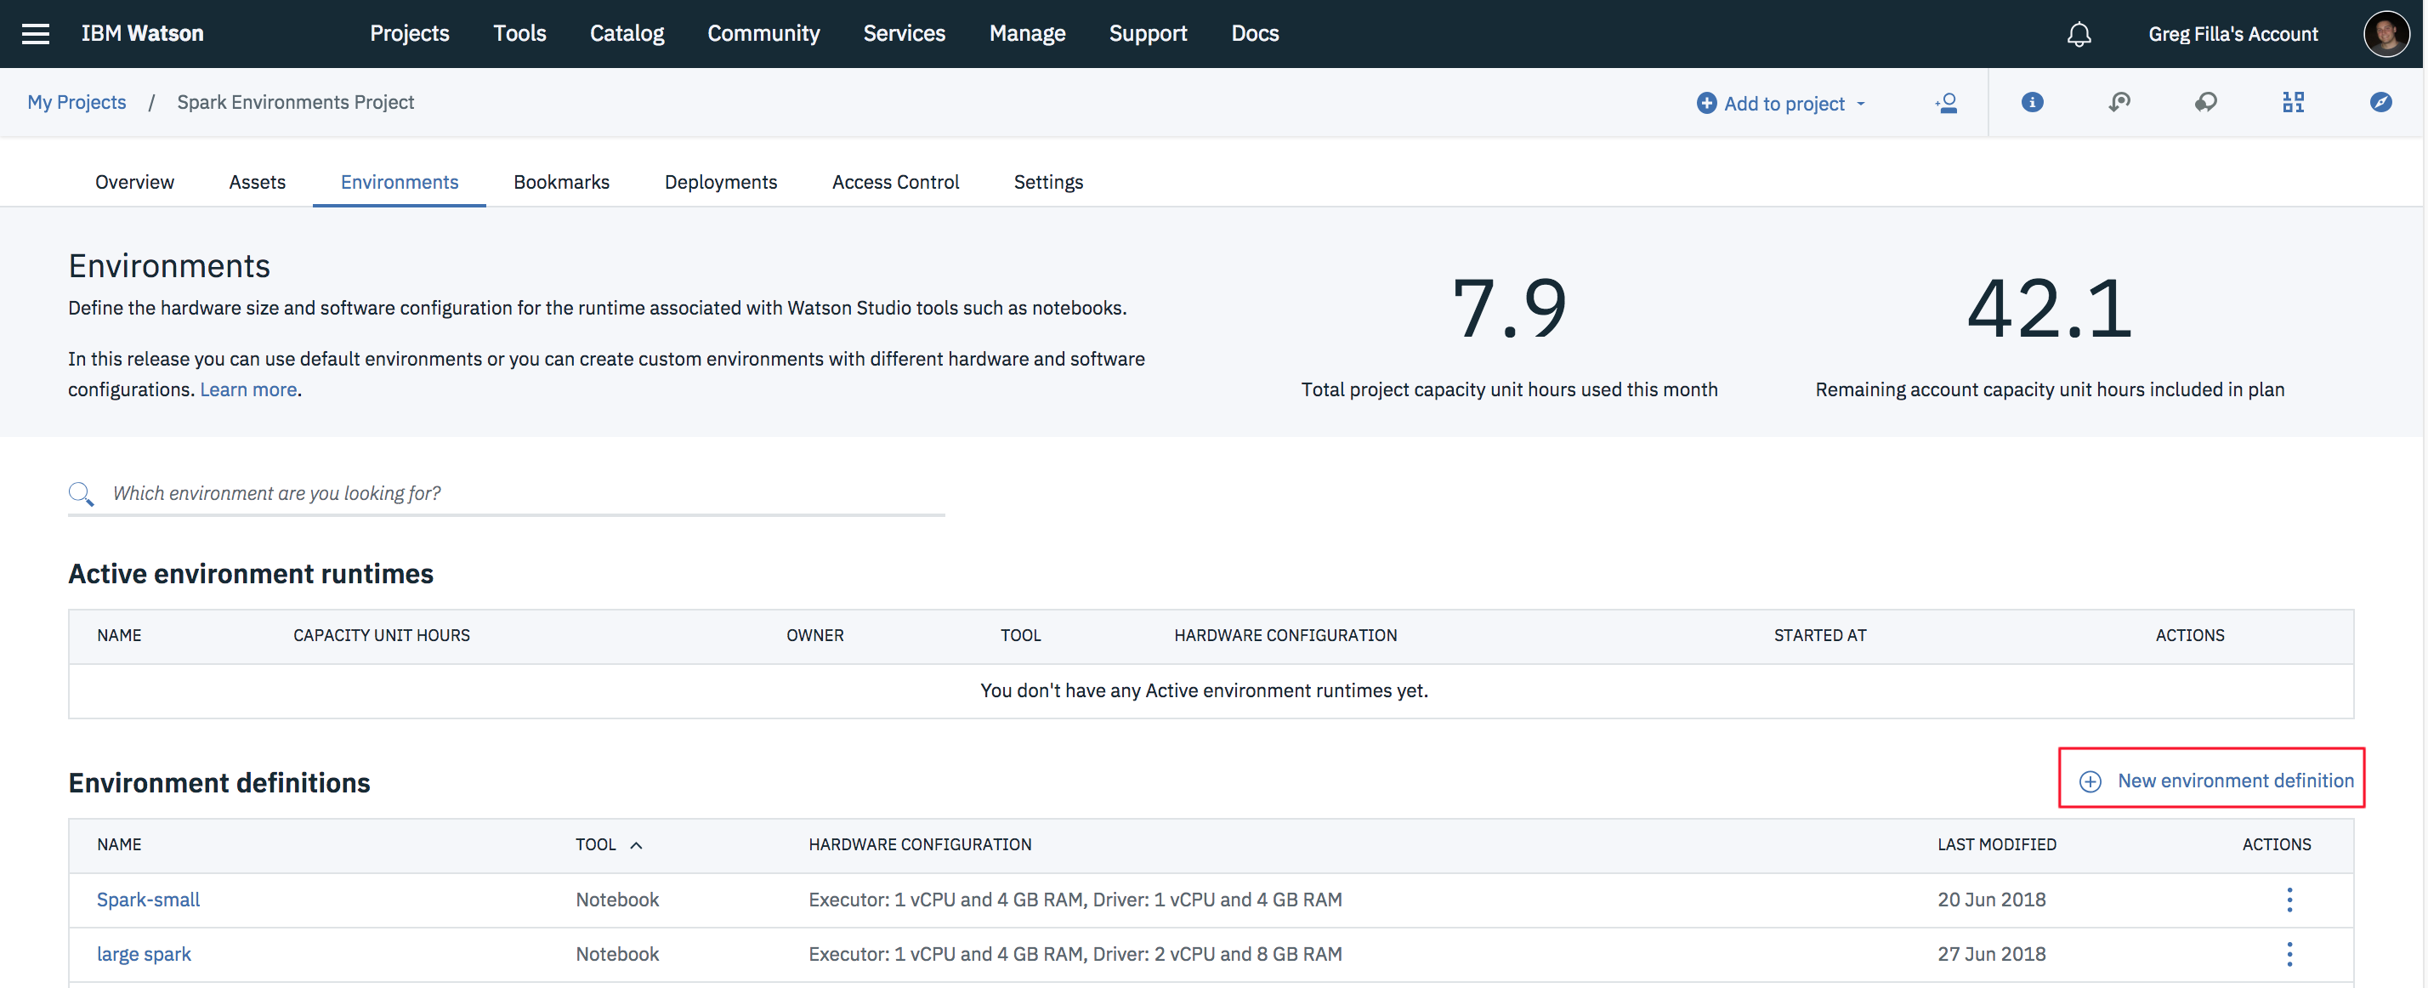The height and width of the screenshot is (988, 2428).
Task: Open the actions menu for large spark
Action: coord(2290,953)
